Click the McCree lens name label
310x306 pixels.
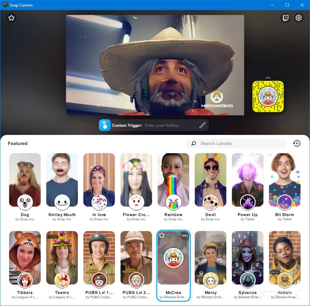click(173, 293)
